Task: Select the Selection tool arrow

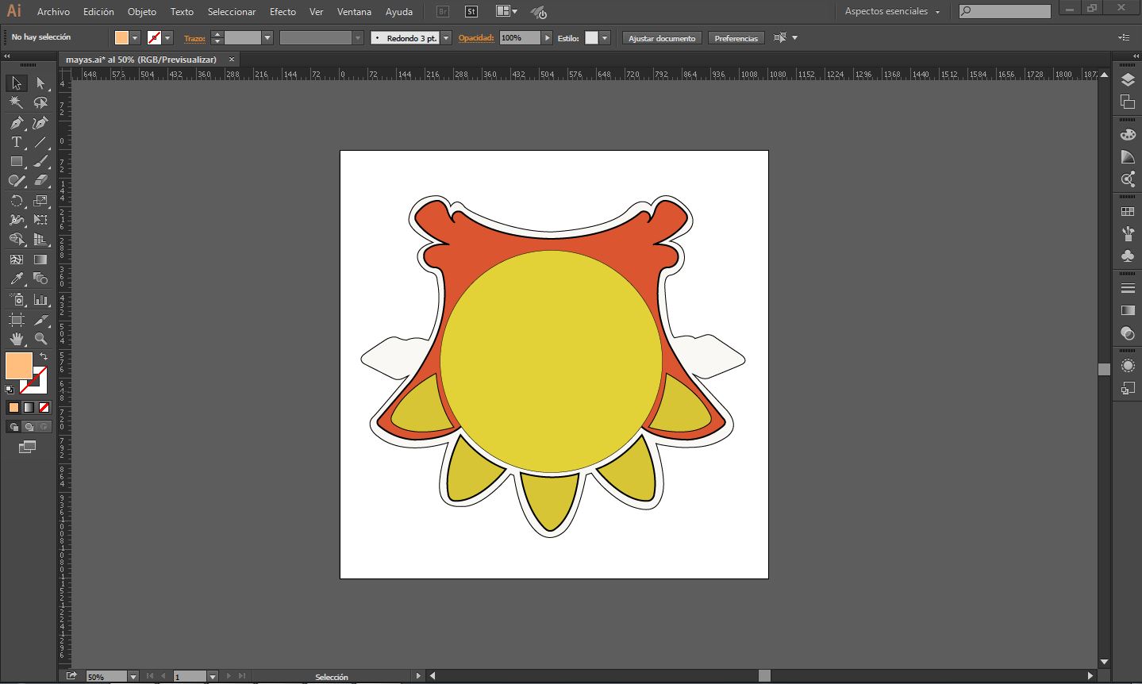Action: [x=17, y=83]
